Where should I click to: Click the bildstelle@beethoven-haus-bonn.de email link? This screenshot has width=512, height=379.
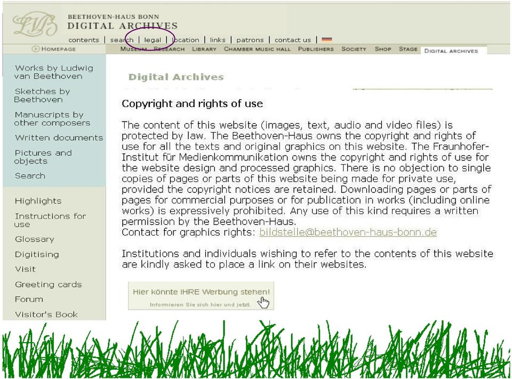[x=348, y=232]
